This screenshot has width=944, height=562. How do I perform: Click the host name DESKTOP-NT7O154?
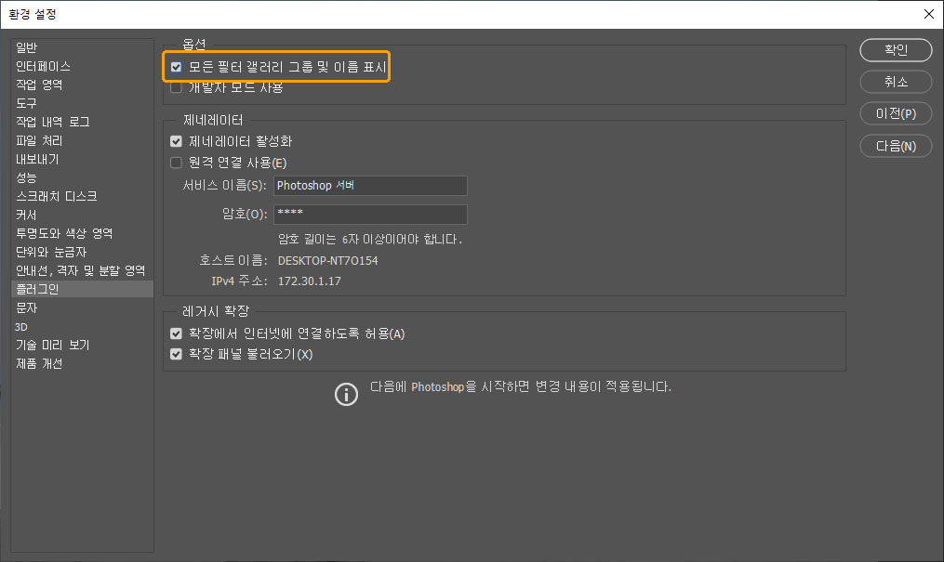click(x=327, y=261)
